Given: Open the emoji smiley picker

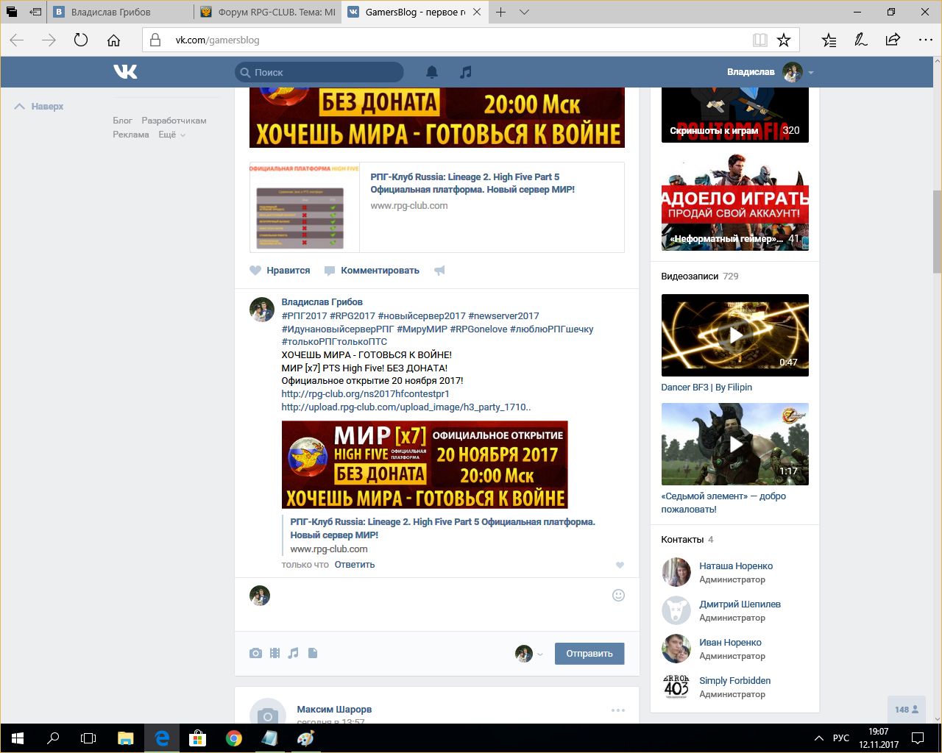Looking at the screenshot, I should 618,596.
